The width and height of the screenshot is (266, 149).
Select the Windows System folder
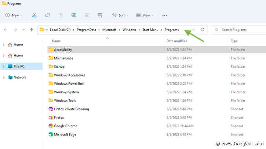tap(66, 92)
